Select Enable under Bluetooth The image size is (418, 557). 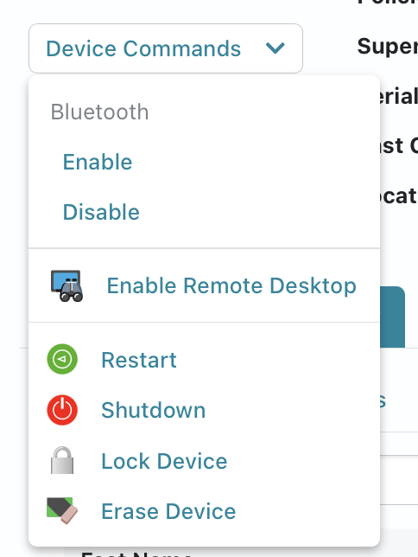pos(98,162)
